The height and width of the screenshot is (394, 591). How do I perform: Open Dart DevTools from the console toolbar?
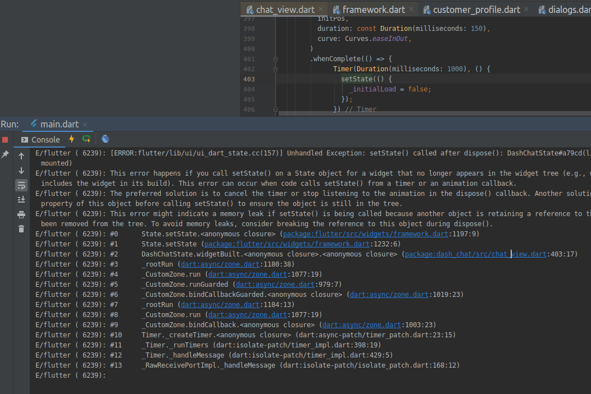click(105, 139)
